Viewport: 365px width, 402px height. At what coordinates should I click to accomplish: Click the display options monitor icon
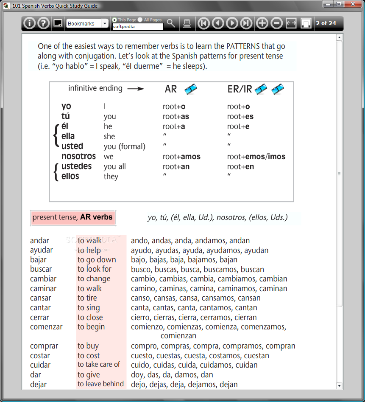58,23
